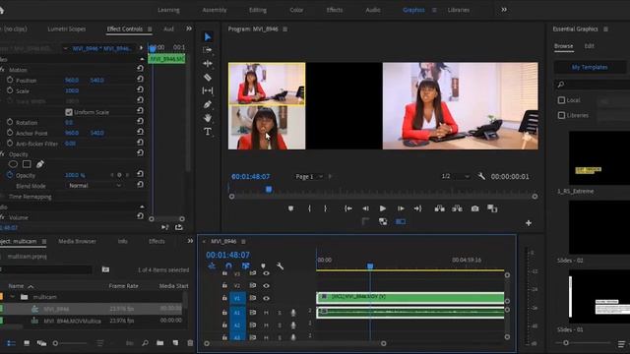Viewport: 630px width, 354px height.
Task: Create ellipse mask under Opacity
Action: point(13,164)
